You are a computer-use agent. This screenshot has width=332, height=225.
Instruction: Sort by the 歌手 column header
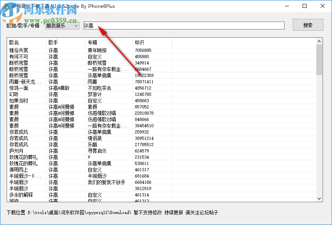point(66,42)
